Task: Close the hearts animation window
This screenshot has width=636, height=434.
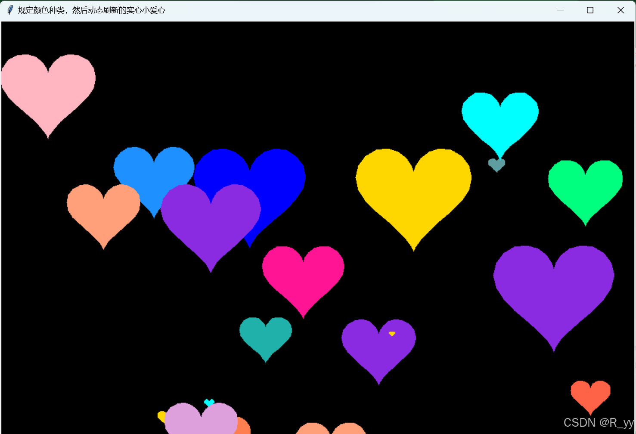Action: click(620, 10)
